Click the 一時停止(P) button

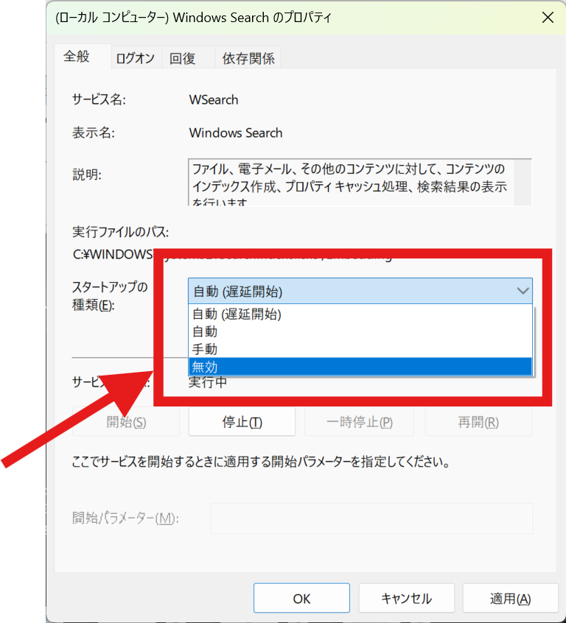tap(359, 421)
